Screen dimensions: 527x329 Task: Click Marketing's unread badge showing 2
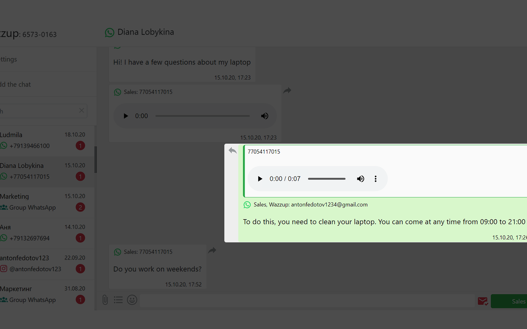[x=80, y=207]
